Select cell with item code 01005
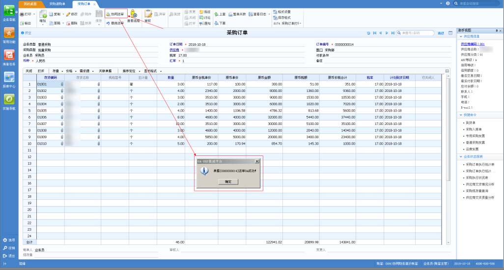This screenshot has width=504, height=270. pyautogui.click(x=51, y=110)
